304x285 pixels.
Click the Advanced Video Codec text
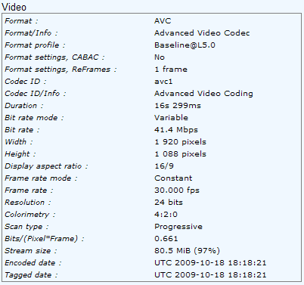(202, 33)
